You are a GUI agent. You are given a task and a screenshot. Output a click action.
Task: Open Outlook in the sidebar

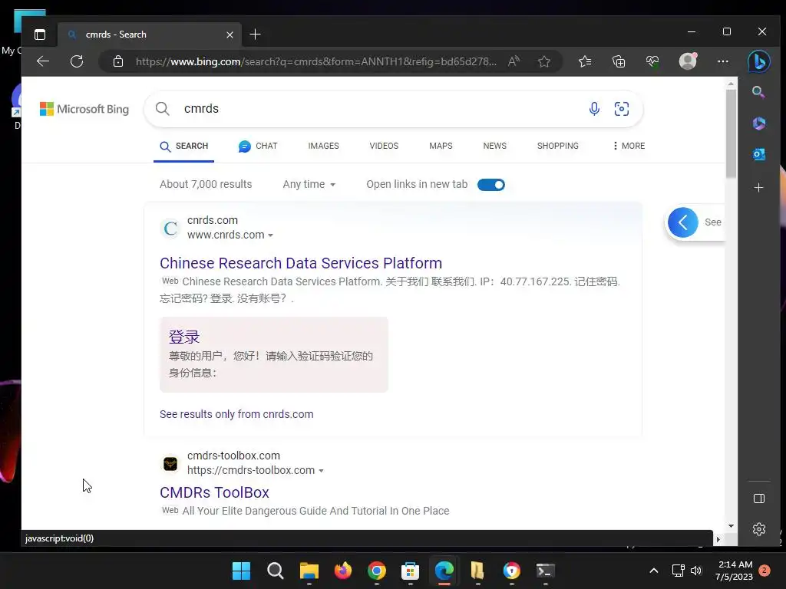pos(759,154)
